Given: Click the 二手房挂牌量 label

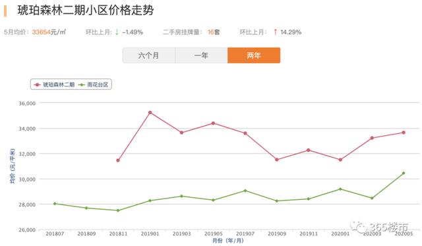Looking at the screenshot, I should pyautogui.click(x=182, y=32).
